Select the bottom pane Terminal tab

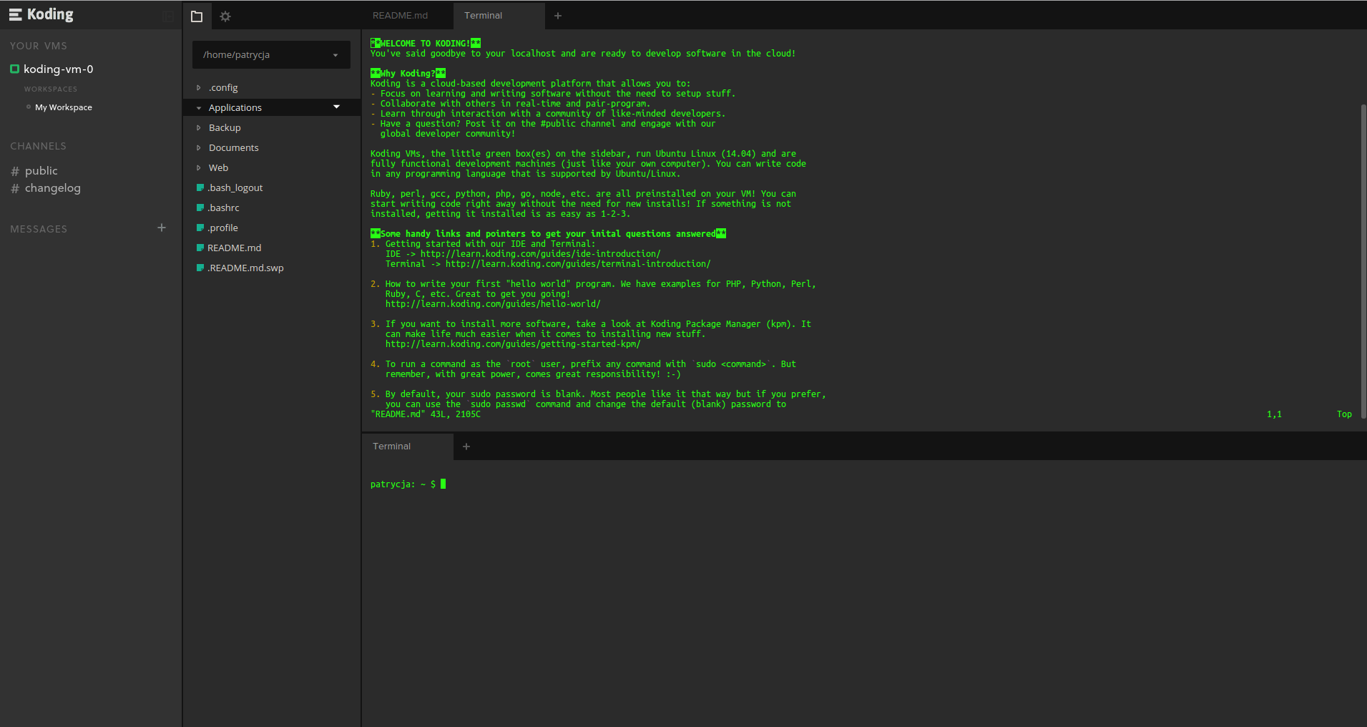tap(392, 447)
